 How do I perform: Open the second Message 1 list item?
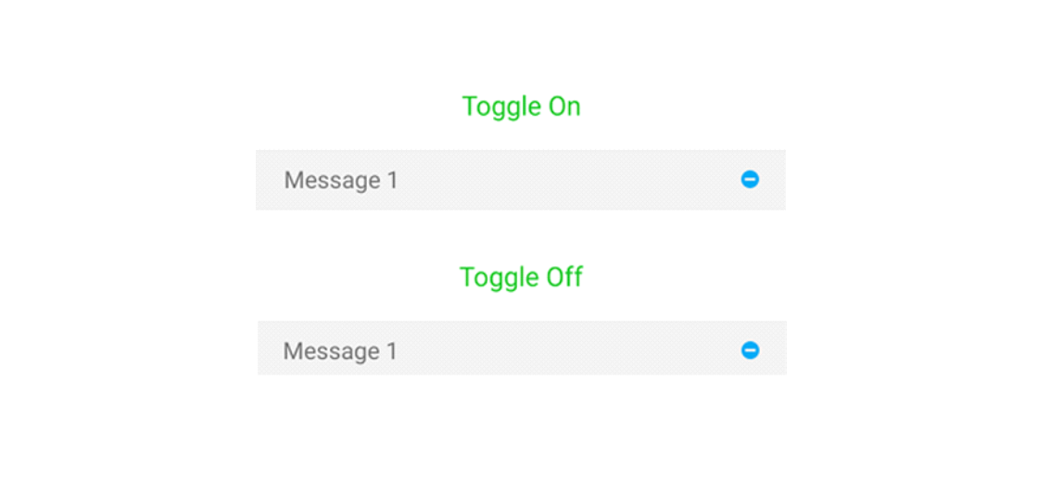pos(340,351)
